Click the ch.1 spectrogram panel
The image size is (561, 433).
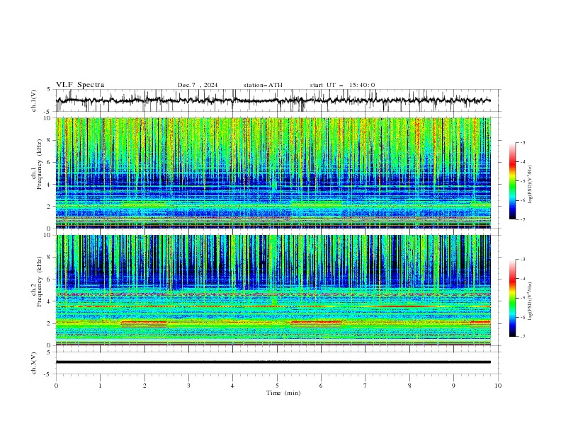273,173
